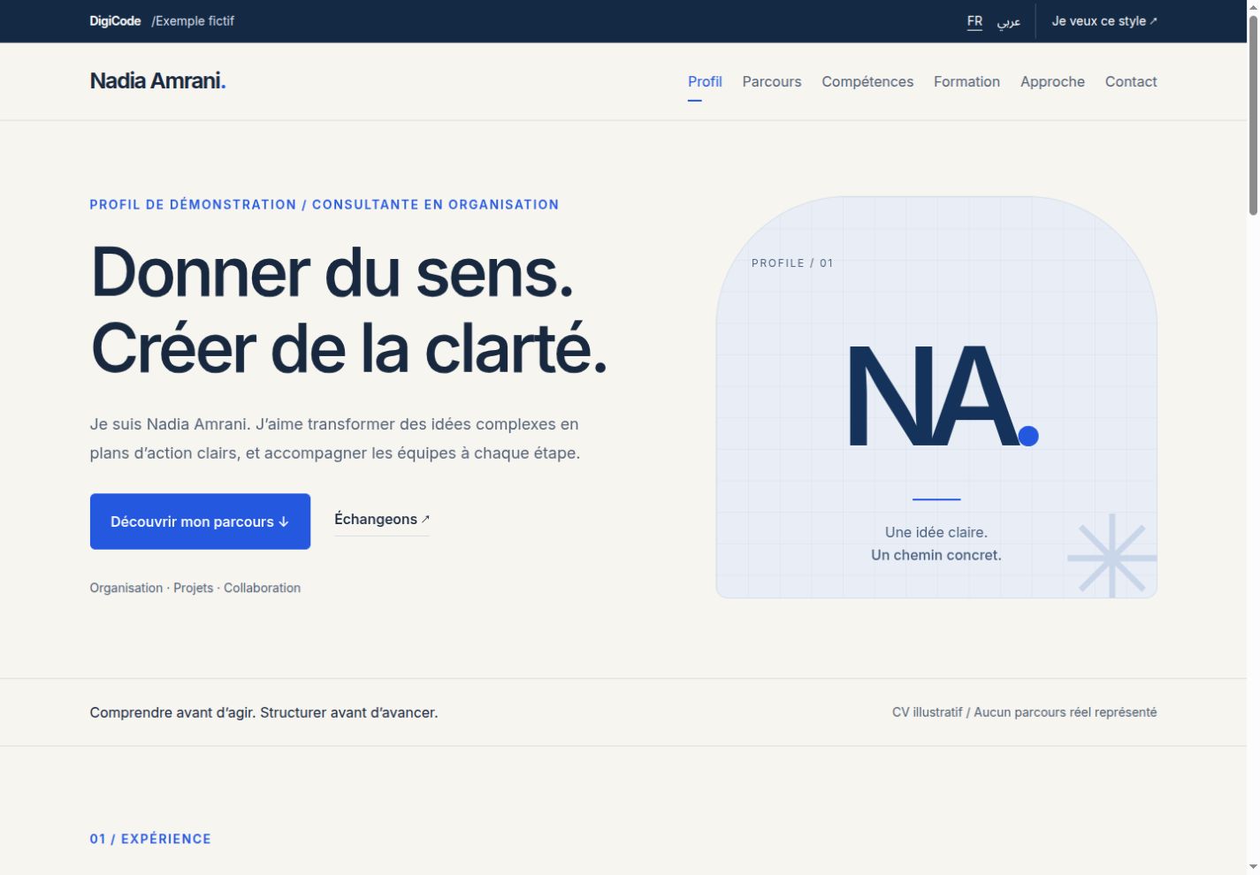Click the scrollbar down arrow
The width and height of the screenshot is (1260, 875).
[1253, 867]
